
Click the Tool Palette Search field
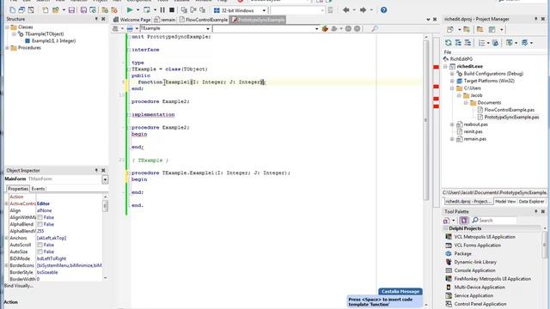497,221
